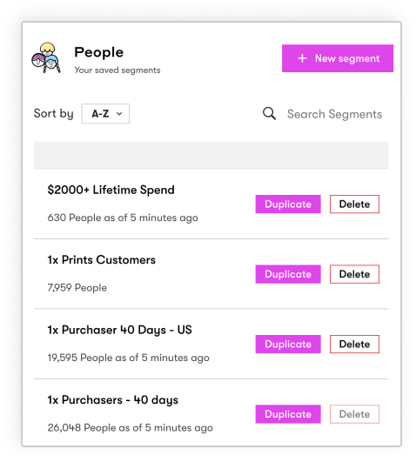Click the chevron arrow in sort dropdown
Viewport: 416px width, 462px height.
coord(119,114)
